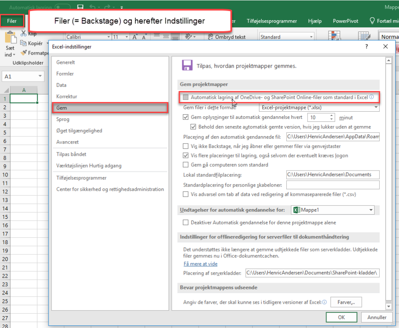Check Vis advarsel om tab af data csv
The image size is (399, 328).
(186, 194)
